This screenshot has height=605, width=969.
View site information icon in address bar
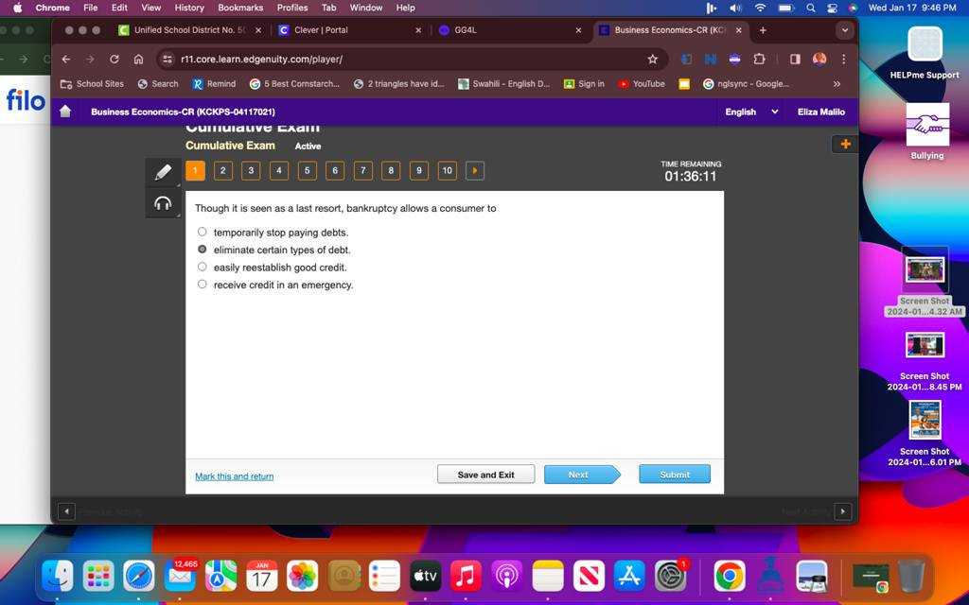point(167,60)
